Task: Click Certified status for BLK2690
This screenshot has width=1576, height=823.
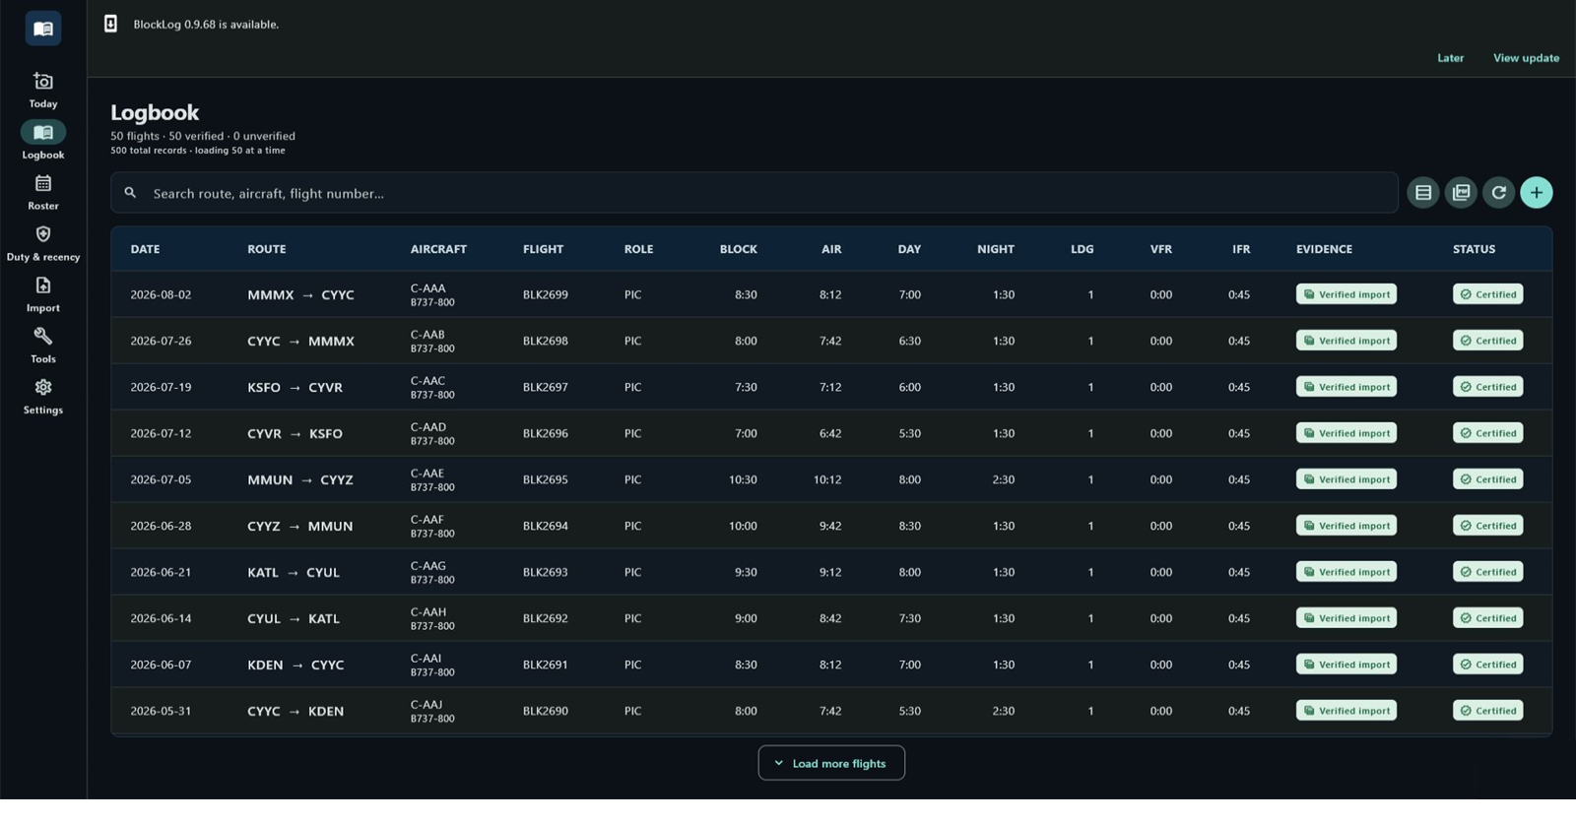Action: (1488, 711)
